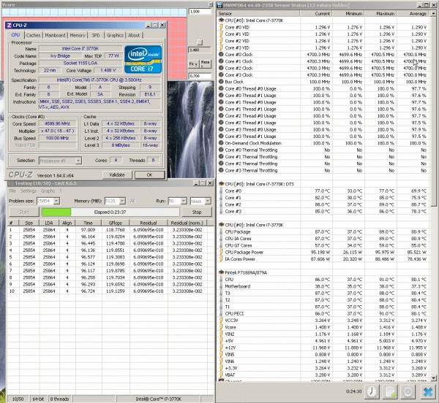This screenshot has height=403, width=439.
Task: Click the 8 threads status bar entry
Action: (59, 399)
